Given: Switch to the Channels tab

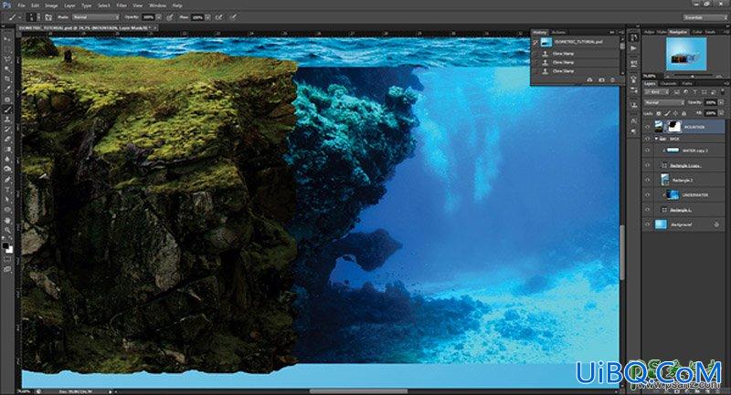Looking at the screenshot, I should pyautogui.click(x=668, y=84).
